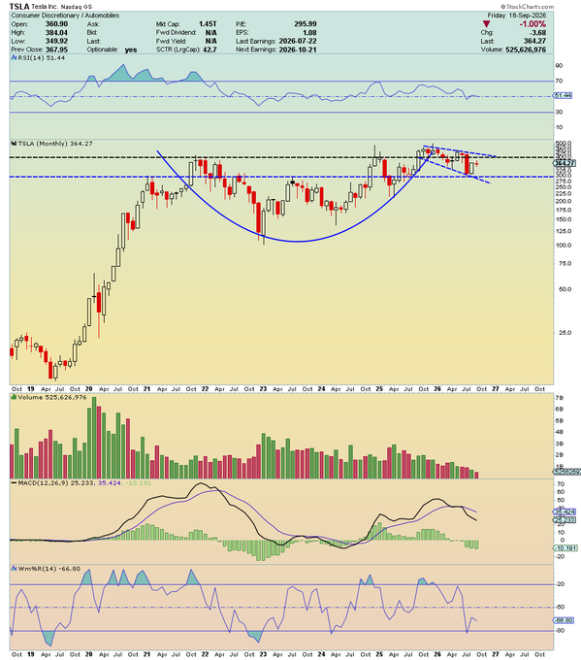Click the date Friday 18-Sep-2026
The image size is (581, 660).
click(517, 16)
